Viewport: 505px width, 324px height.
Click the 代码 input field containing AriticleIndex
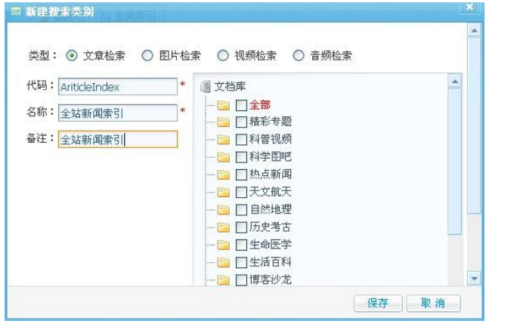pos(118,87)
